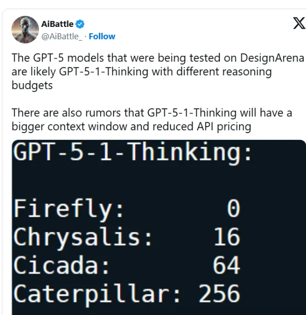Click the X logo icon
Image resolution: width=306 pixels, height=315 pixels.
[x=299, y=23]
